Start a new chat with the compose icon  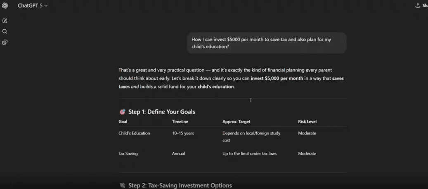click(x=5, y=21)
